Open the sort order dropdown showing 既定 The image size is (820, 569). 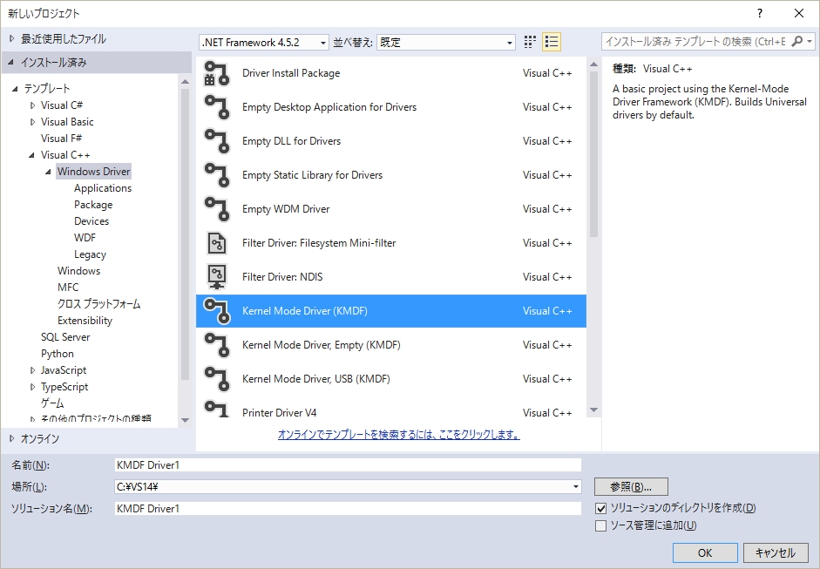click(x=446, y=42)
